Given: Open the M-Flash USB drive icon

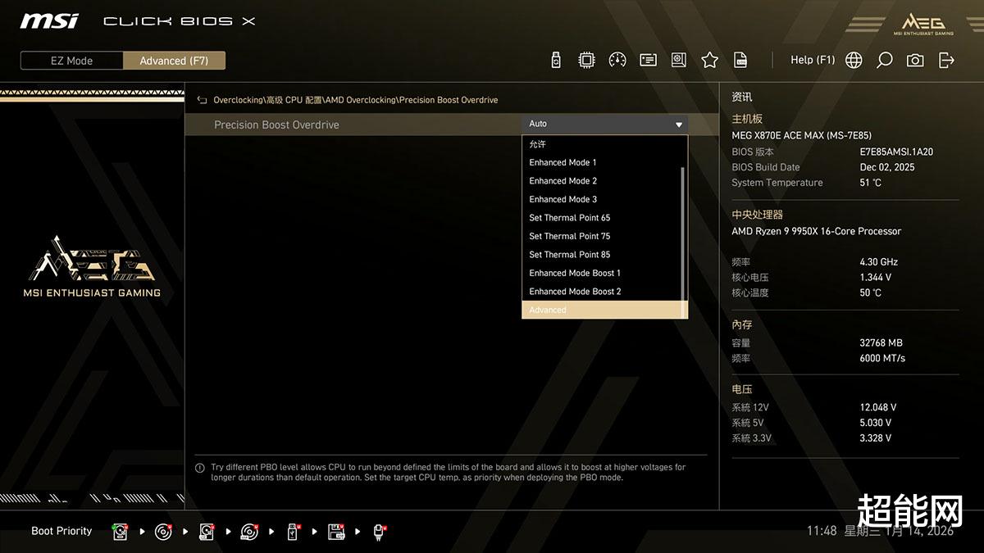Looking at the screenshot, I should (x=556, y=60).
